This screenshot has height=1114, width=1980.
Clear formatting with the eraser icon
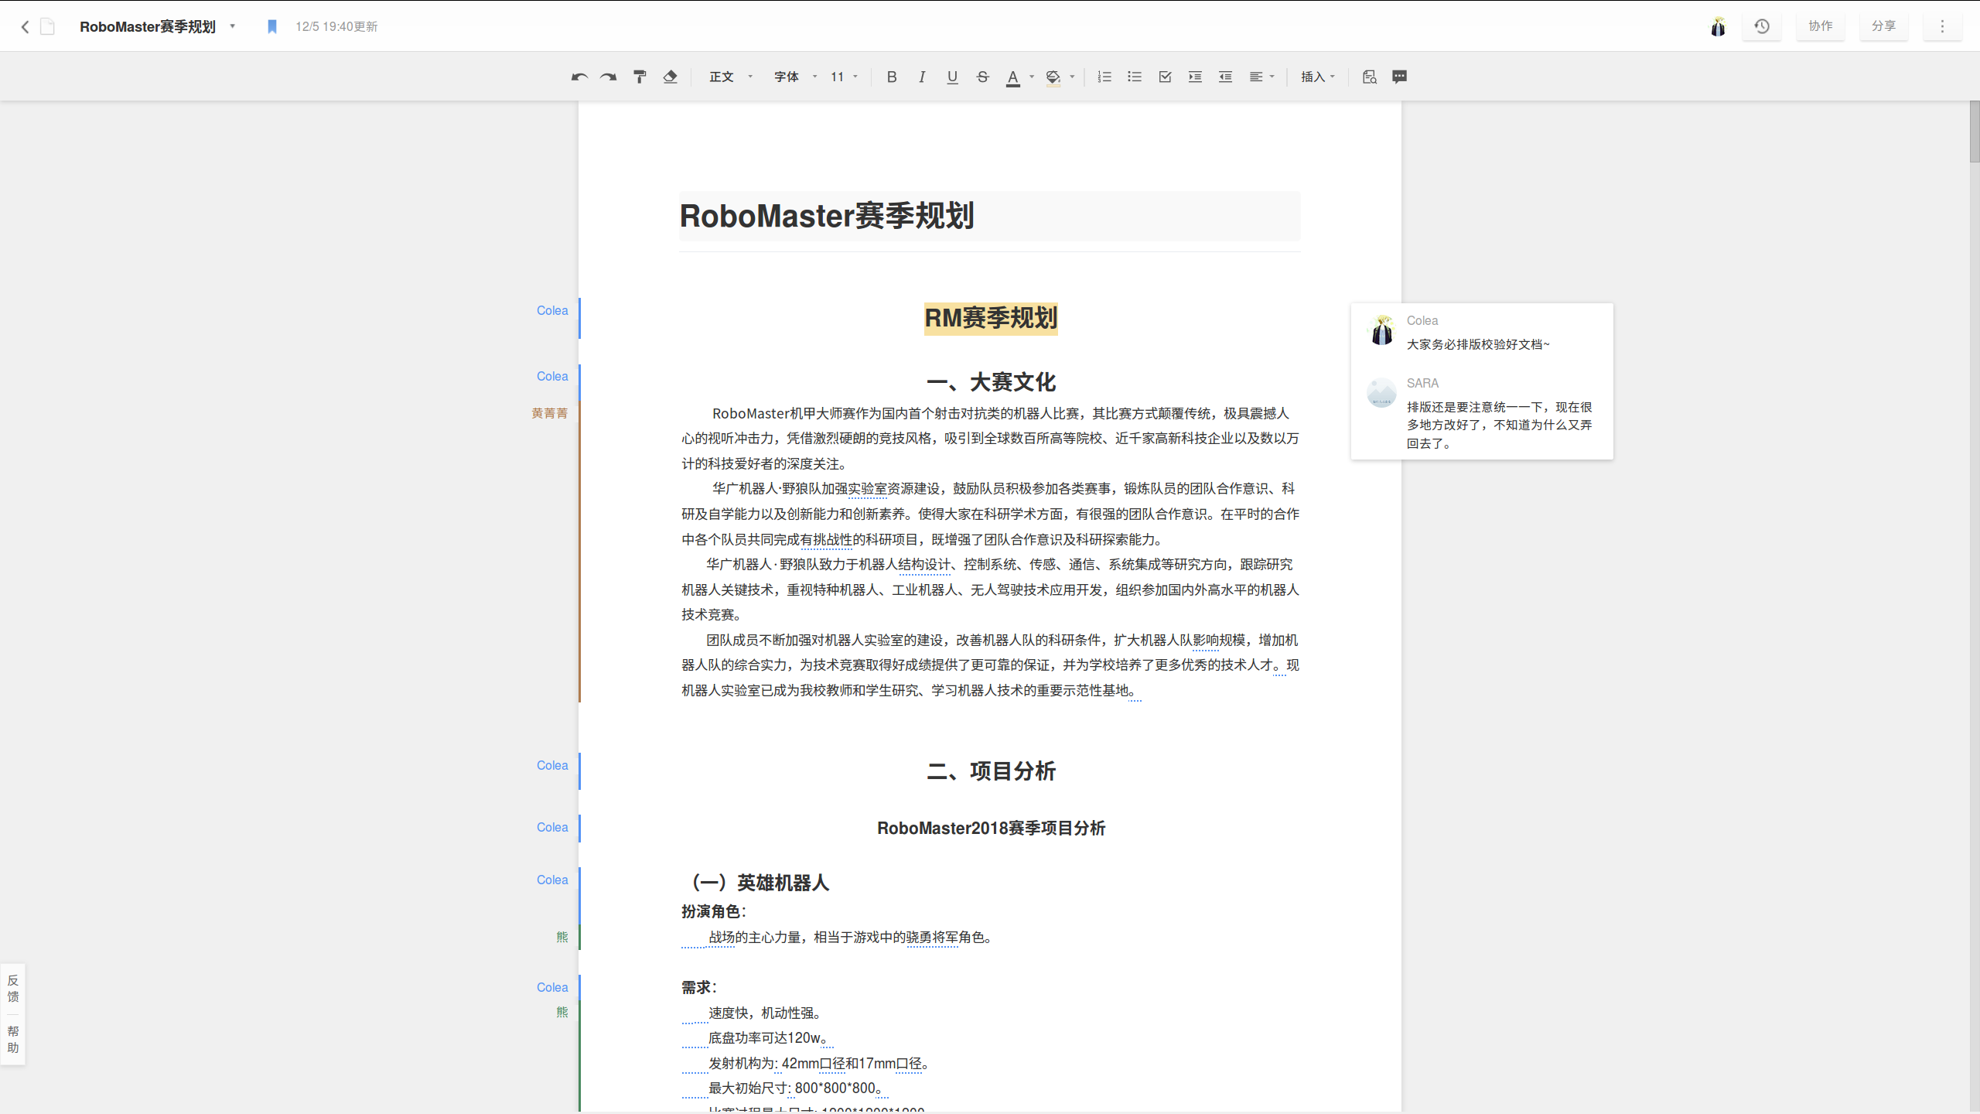[x=670, y=77]
